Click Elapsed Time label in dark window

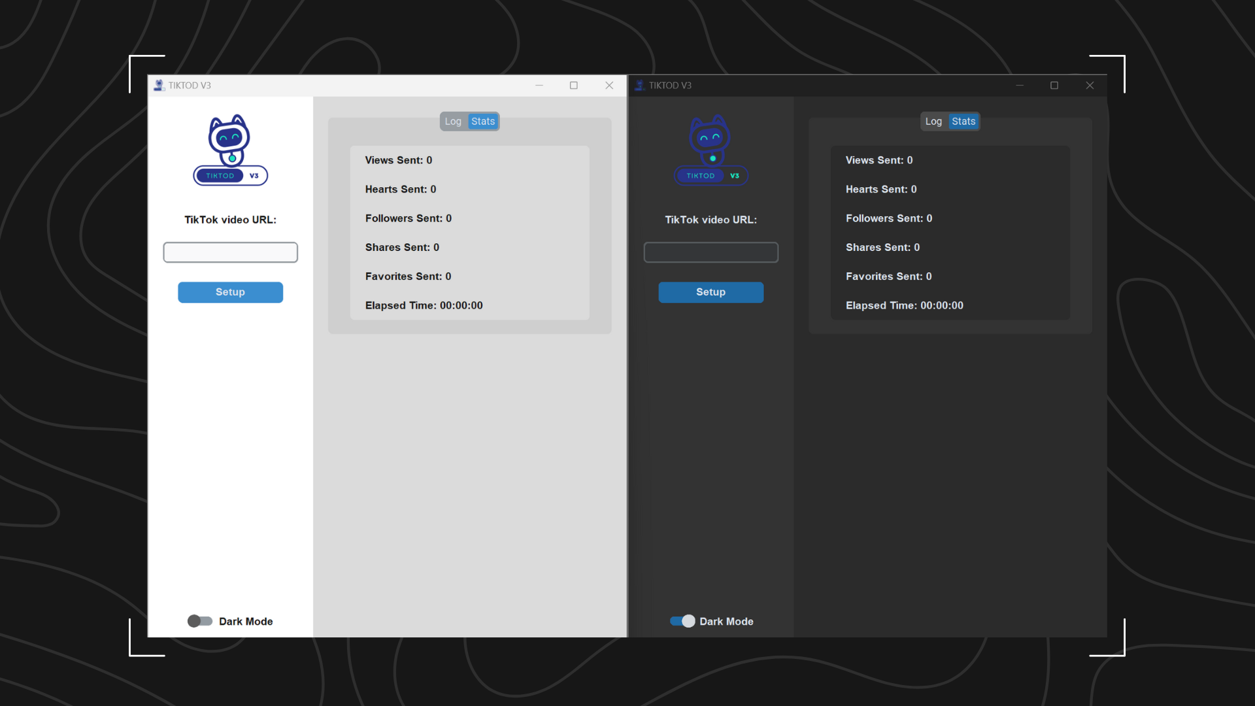coord(904,305)
